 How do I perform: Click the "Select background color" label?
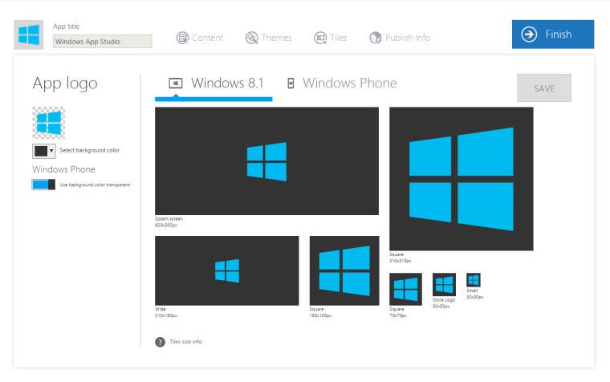89,150
